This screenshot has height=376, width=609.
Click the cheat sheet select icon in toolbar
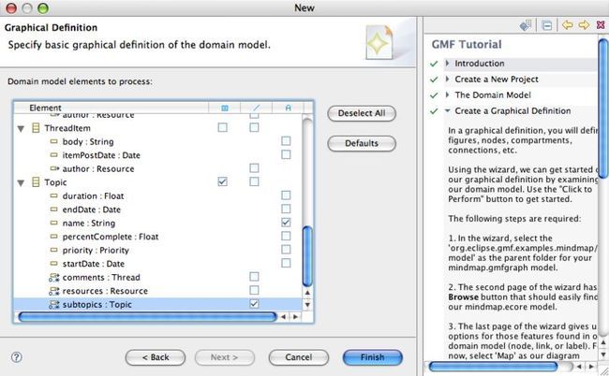[x=526, y=25]
